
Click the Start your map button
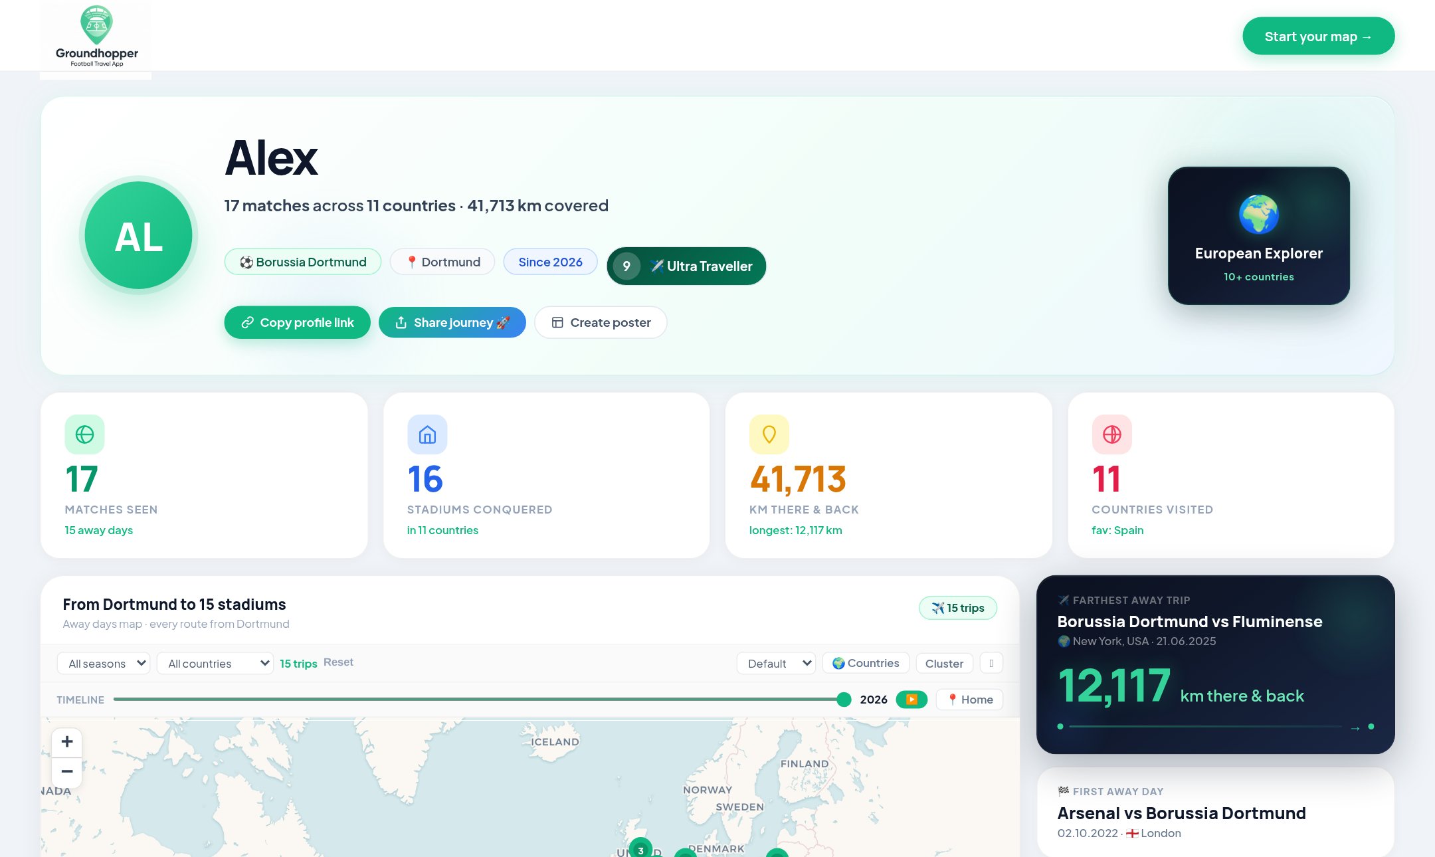coord(1318,37)
